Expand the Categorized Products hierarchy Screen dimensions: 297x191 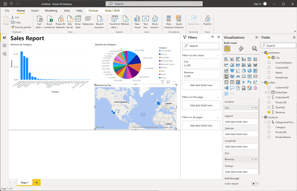tap(265, 122)
